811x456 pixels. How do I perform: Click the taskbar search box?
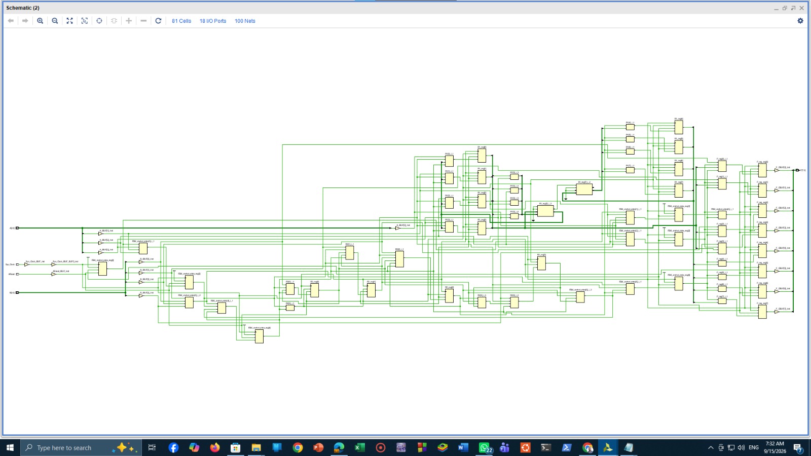coord(81,447)
